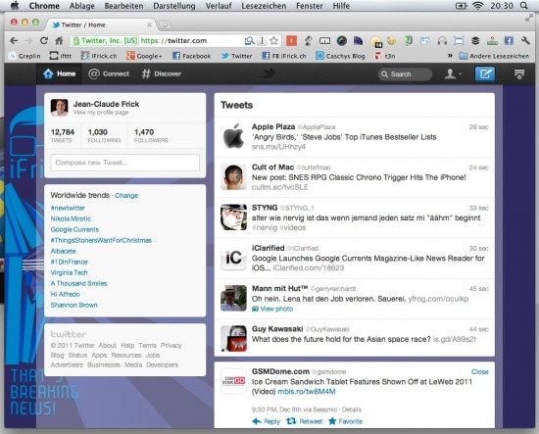
Task: Open the iFrick.ch bookmark
Action: click(99, 56)
